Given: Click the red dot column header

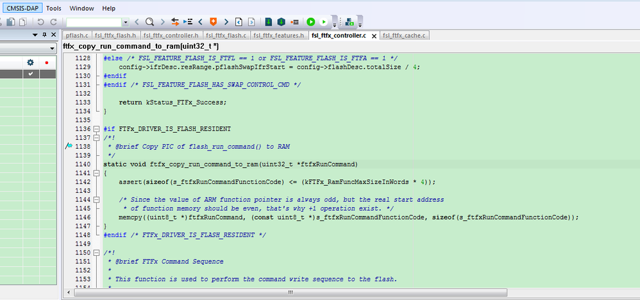Looking at the screenshot, I should coord(47,62).
